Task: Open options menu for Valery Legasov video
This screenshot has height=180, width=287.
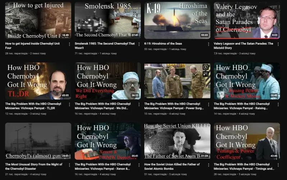Action: (278, 44)
